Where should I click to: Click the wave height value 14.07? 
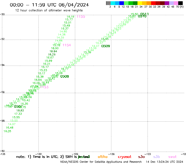coord(95,46)
